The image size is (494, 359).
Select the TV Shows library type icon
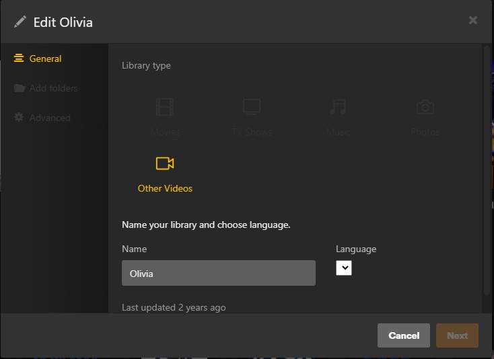252,107
